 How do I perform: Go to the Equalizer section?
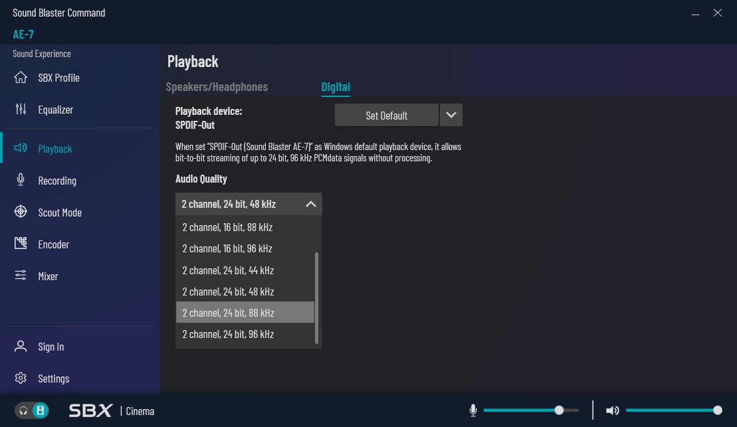click(x=55, y=110)
